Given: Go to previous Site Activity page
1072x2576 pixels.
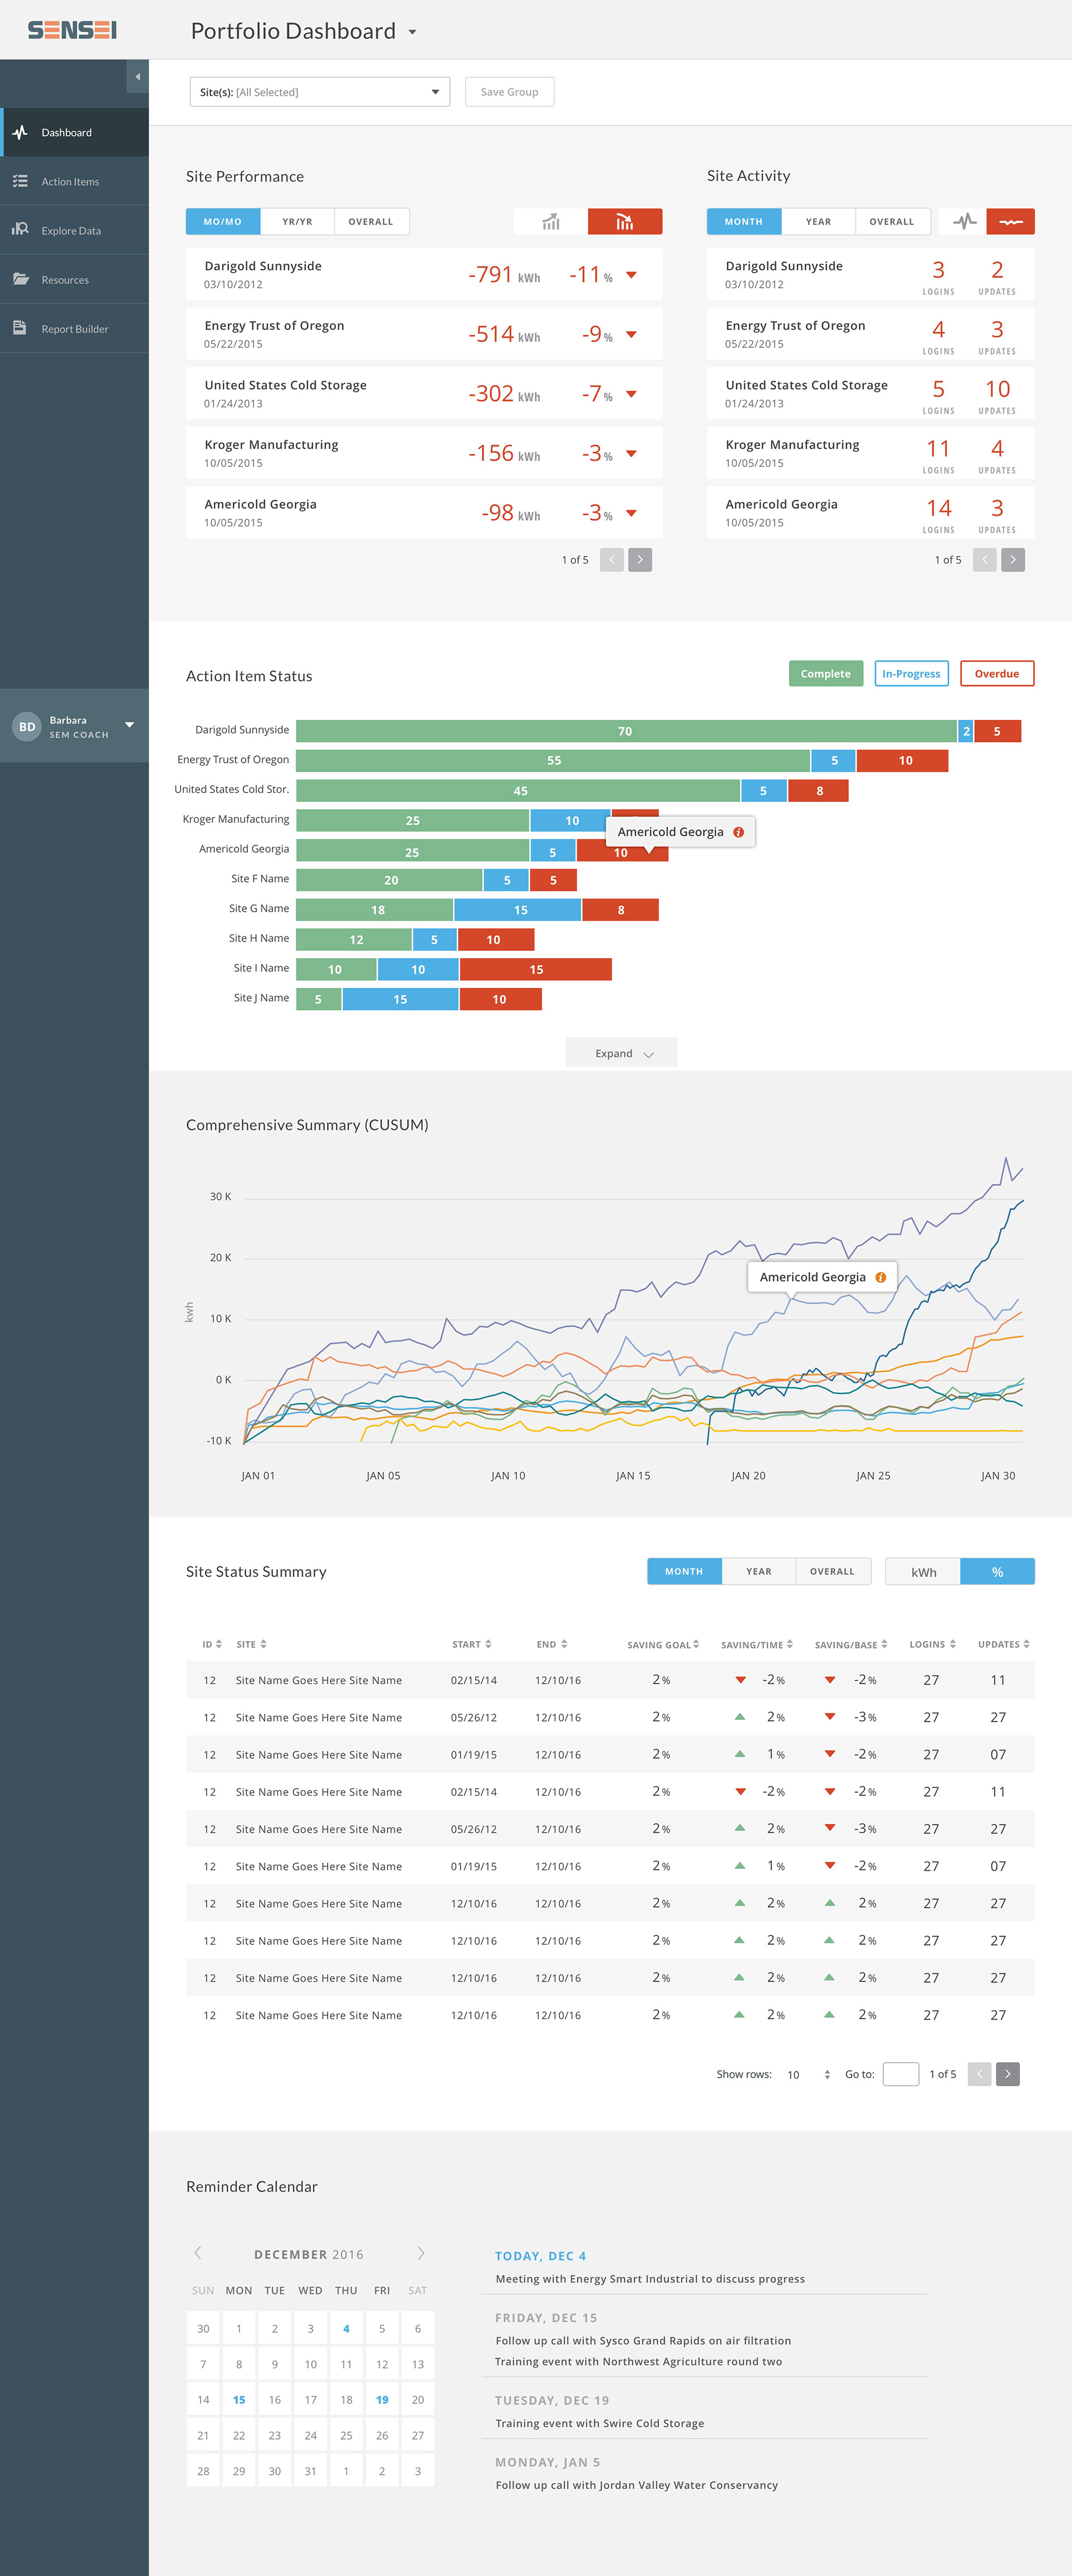Looking at the screenshot, I should 985,560.
